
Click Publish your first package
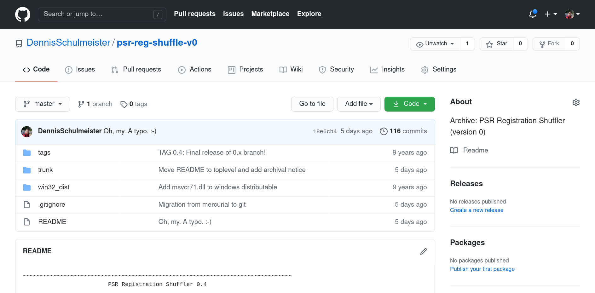tap(482, 269)
